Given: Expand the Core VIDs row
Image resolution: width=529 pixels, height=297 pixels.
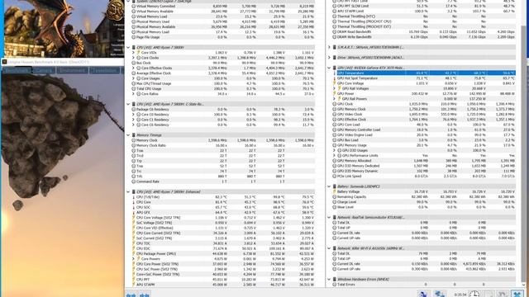Looking at the screenshot, I should click(x=133, y=53).
